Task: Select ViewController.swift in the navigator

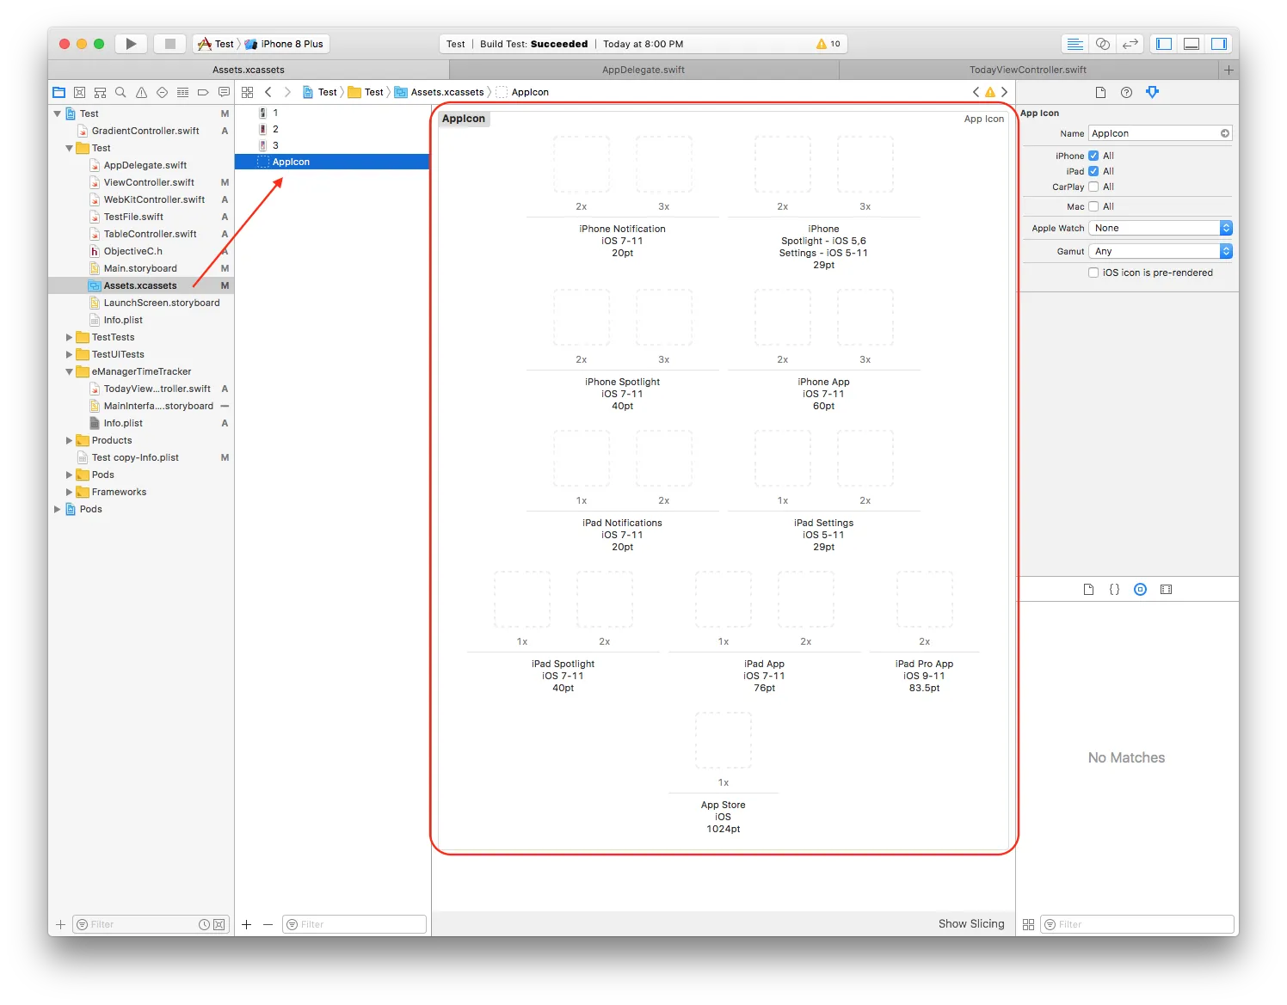Action: coord(149,182)
